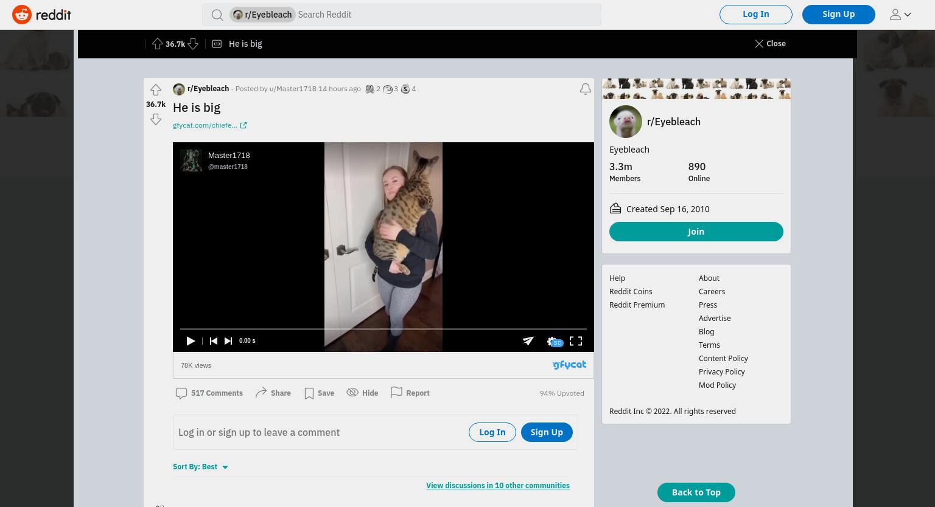Open the r/Eyebleach link in the post header
Image resolution: width=935 pixels, height=507 pixels.
(x=208, y=89)
